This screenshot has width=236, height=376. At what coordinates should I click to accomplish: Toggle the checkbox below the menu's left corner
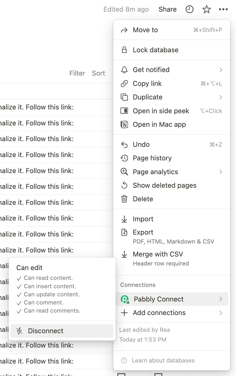coord(122,374)
